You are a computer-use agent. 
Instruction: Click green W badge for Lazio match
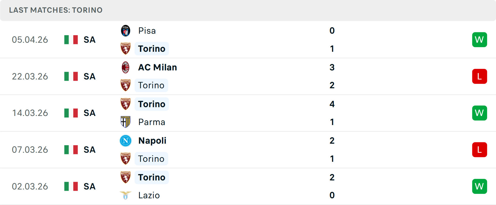point(479,186)
